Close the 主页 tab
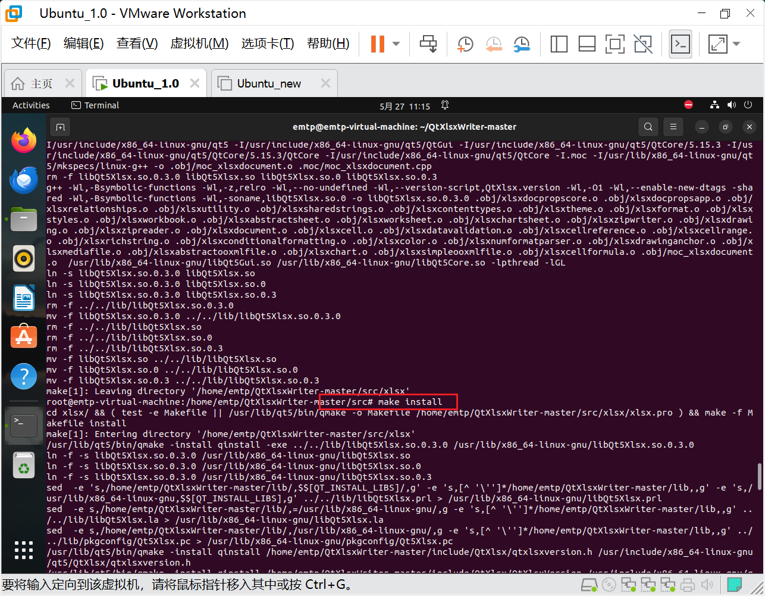 pos(70,83)
